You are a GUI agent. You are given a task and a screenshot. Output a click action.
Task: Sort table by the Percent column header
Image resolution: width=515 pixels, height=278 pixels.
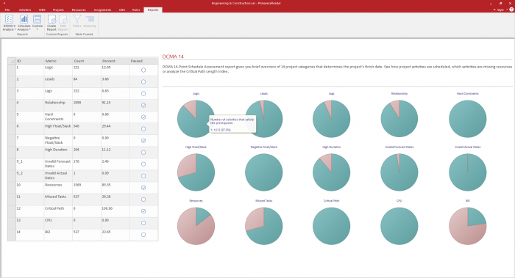[109, 61]
